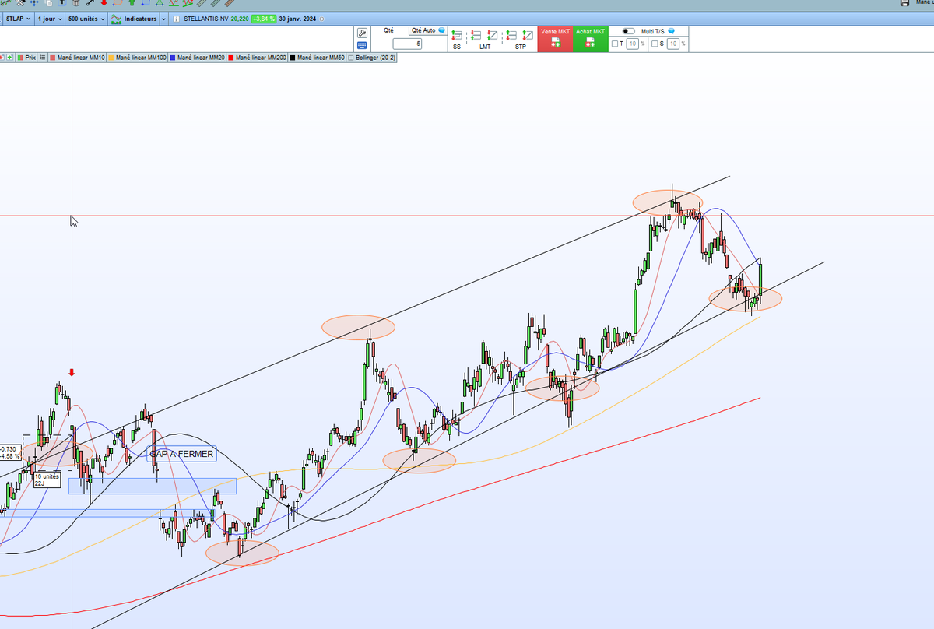
Task: Click the blue keyboard icon
Action: (x=362, y=45)
